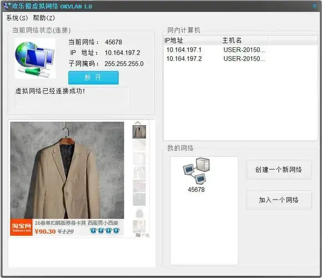Open the 系统(S) menu

17,18
